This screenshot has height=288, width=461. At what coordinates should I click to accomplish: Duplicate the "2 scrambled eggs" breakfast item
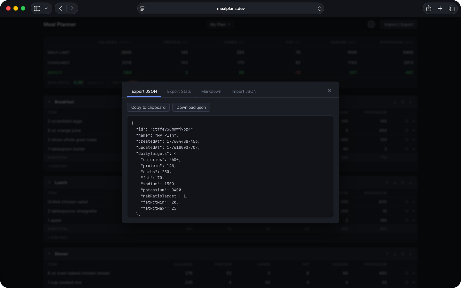coord(406,121)
